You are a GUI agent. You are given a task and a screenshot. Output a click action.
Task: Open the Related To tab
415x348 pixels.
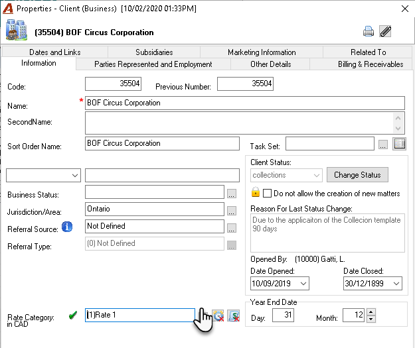[x=368, y=52]
